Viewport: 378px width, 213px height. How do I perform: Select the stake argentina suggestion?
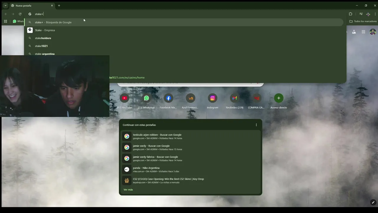point(184,54)
